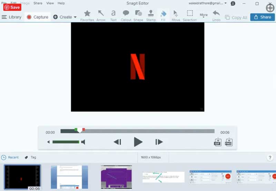The width and height of the screenshot is (276, 191).
Task: Select the Text tool
Action: click(114, 16)
